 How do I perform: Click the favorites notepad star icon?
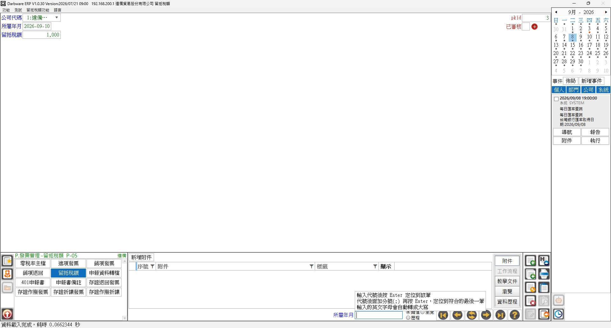pyautogui.click(x=7, y=261)
